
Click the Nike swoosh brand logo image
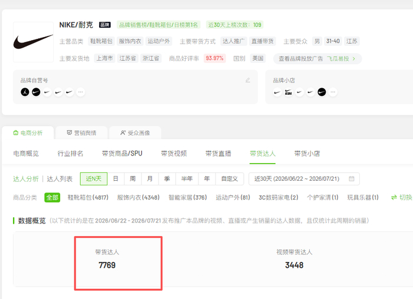34,42
